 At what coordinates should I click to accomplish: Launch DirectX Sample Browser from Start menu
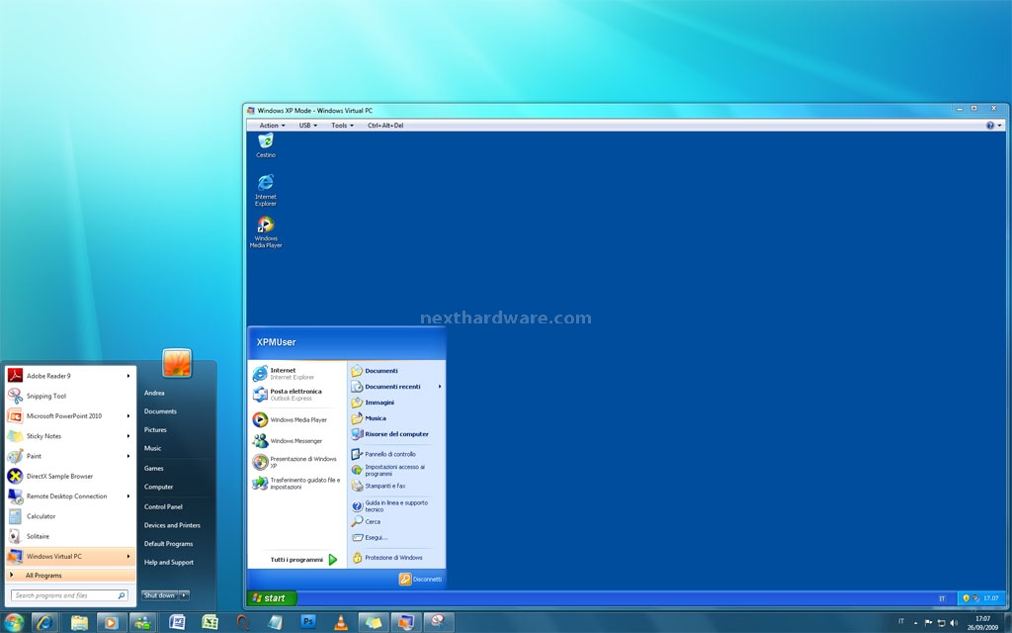(x=70, y=476)
